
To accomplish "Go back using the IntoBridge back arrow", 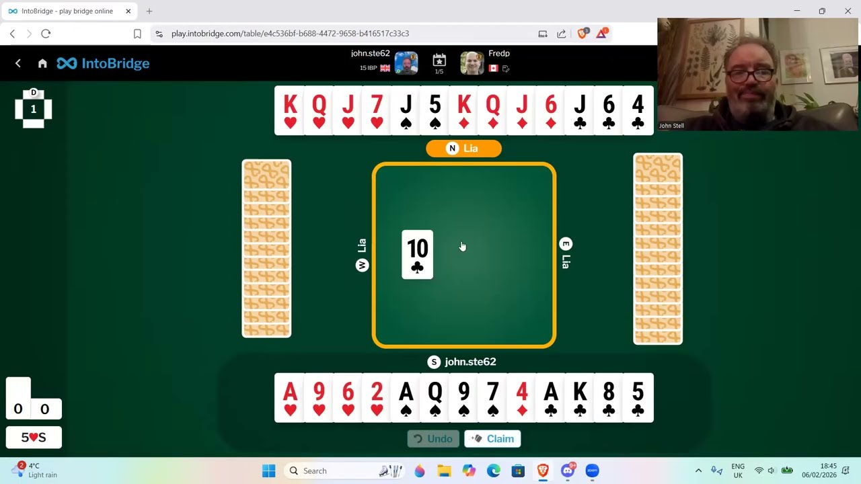I will click(18, 63).
